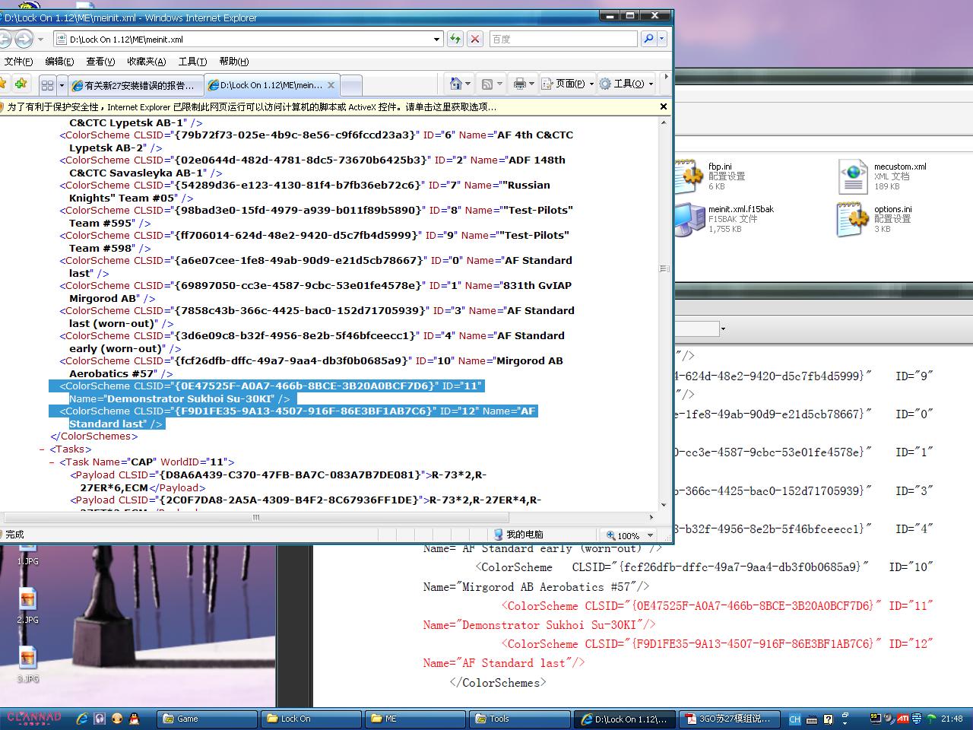Click the RSS feeds icon
This screenshot has width=973, height=730.
(x=487, y=84)
